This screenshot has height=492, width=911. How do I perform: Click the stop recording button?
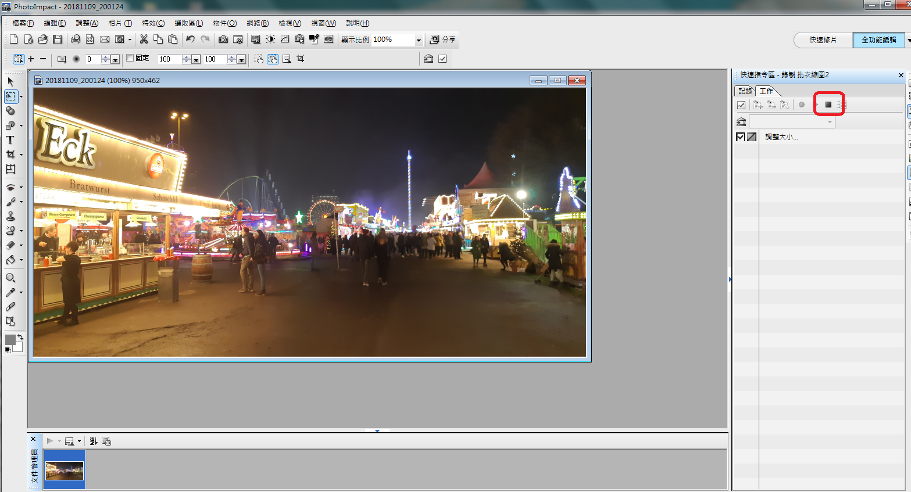tap(828, 105)
